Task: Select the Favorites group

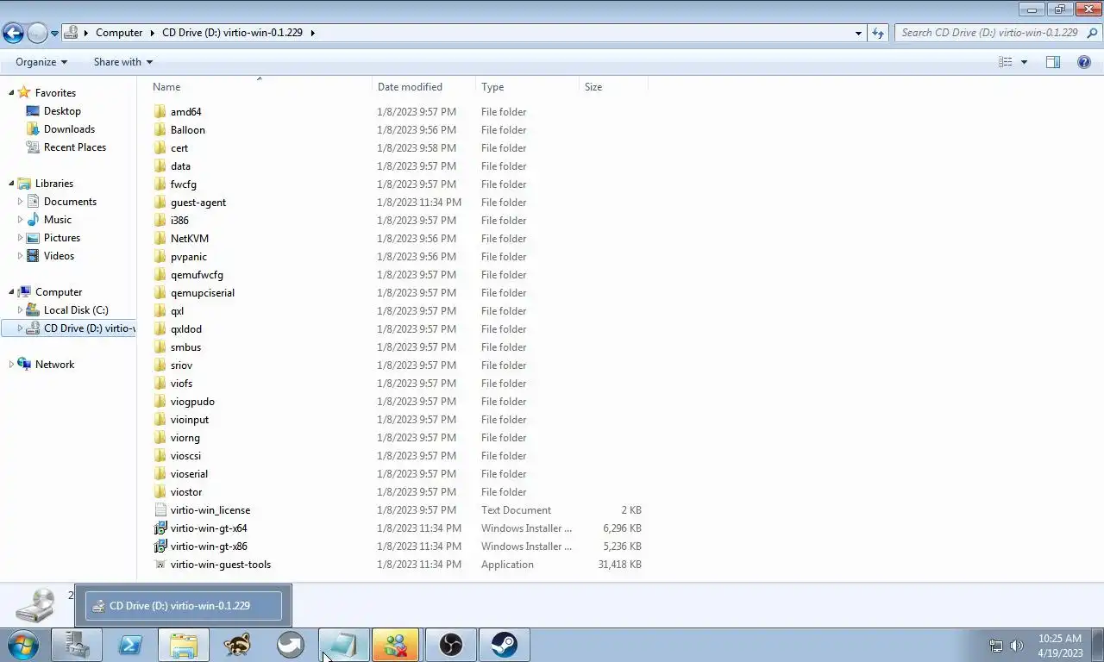Action: pos(55,93)
